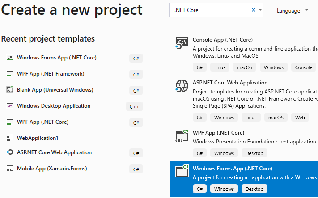Click the recent Windows Forms App (.NET Core) icon
This screenshot has width=318, height=198.
(x=10, y=58)
